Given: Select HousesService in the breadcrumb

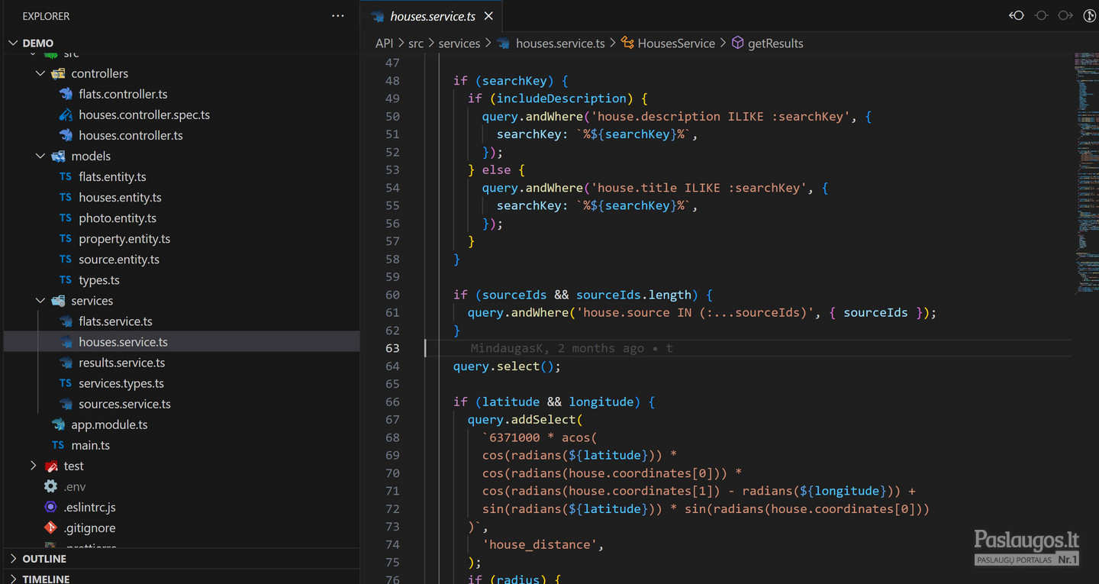Looking at the screenshot, I should pos(676,44).
